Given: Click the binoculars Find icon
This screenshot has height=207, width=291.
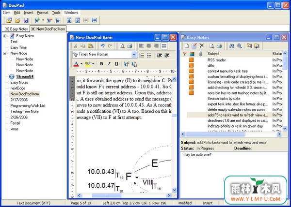Looking at the screenshot, I should [x=232, y=45].
